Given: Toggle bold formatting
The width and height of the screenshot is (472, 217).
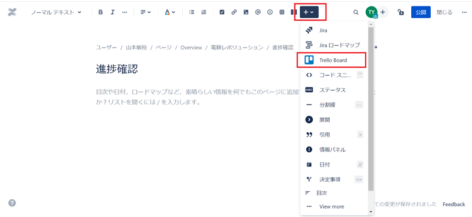Looking at the screenshot, I should [100, 12].
